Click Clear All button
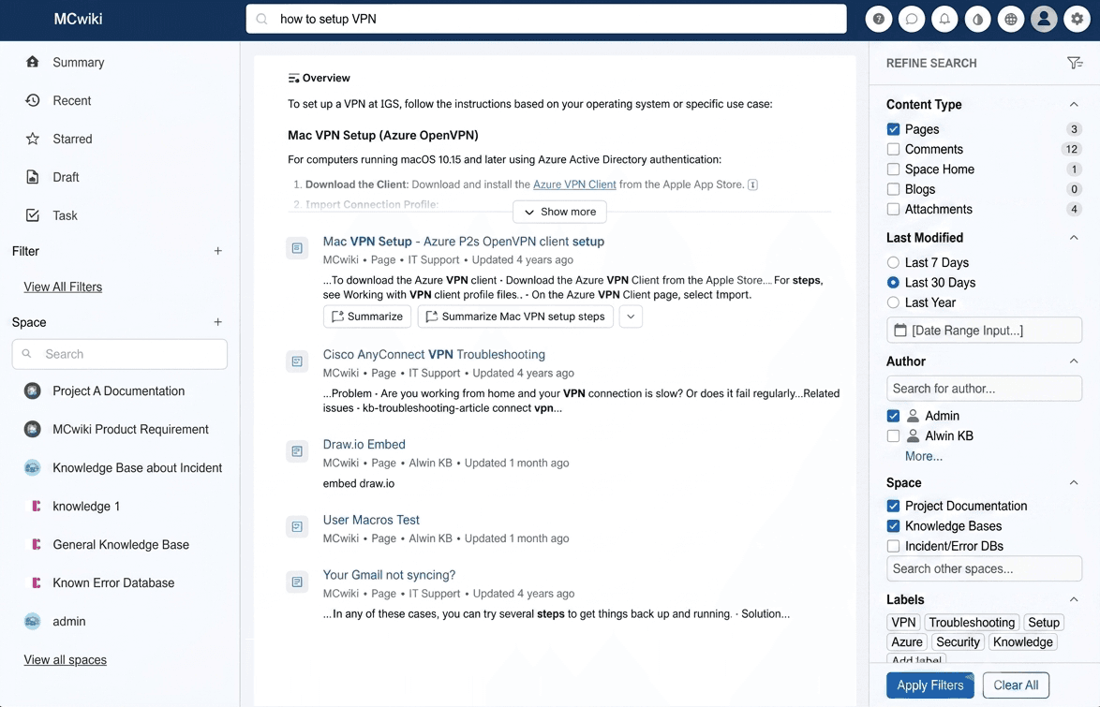The height and width of the screenshot is (707, 1100). [x=1016, y=685]
